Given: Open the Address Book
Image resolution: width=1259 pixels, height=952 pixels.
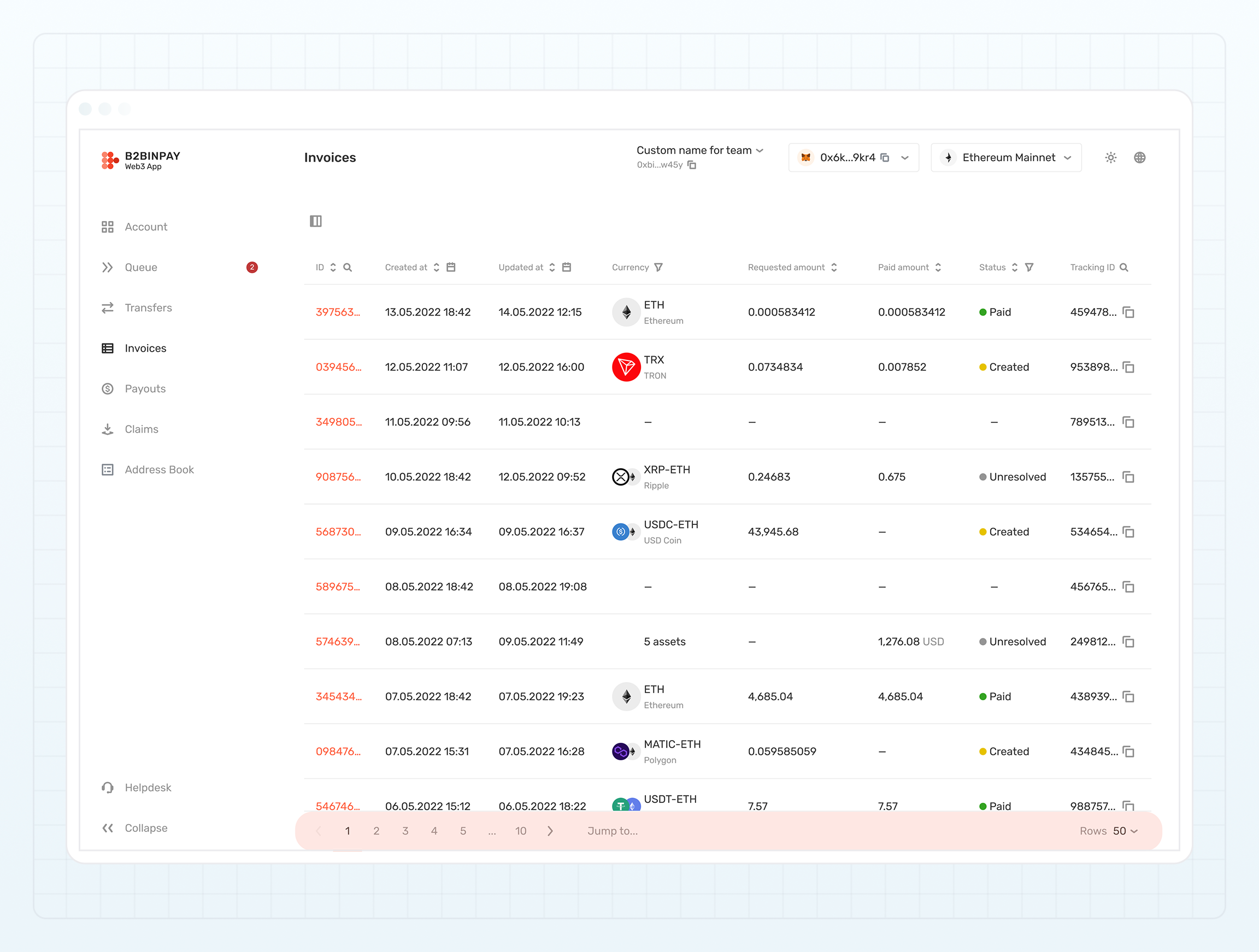Looking at the screenshot, I should pyautogui.click(x=160, y=470).
